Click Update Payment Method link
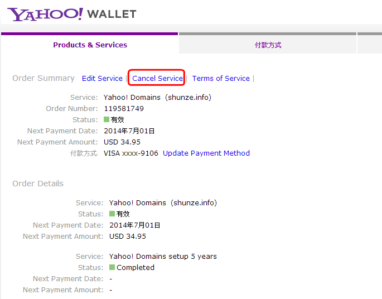This screenshot has height=299, width=382. [206, 153]
